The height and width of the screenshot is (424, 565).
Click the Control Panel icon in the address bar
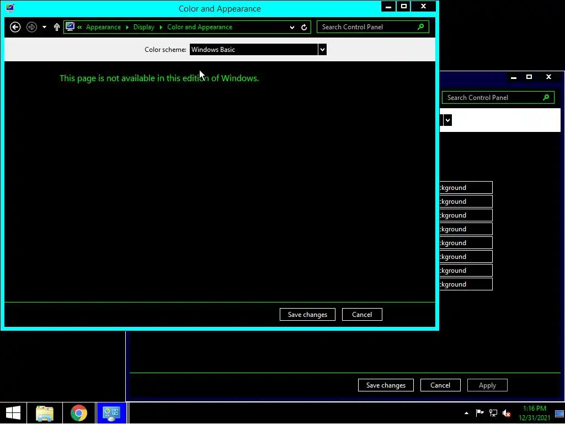[x=70, y=26]
